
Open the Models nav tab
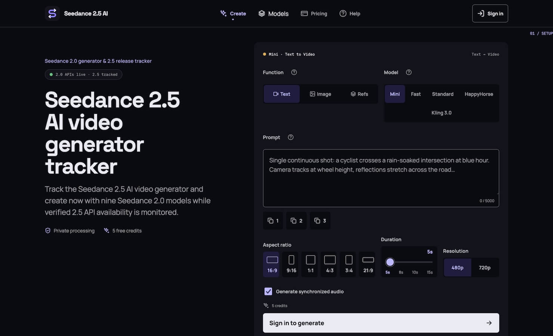tap(274, 13)
